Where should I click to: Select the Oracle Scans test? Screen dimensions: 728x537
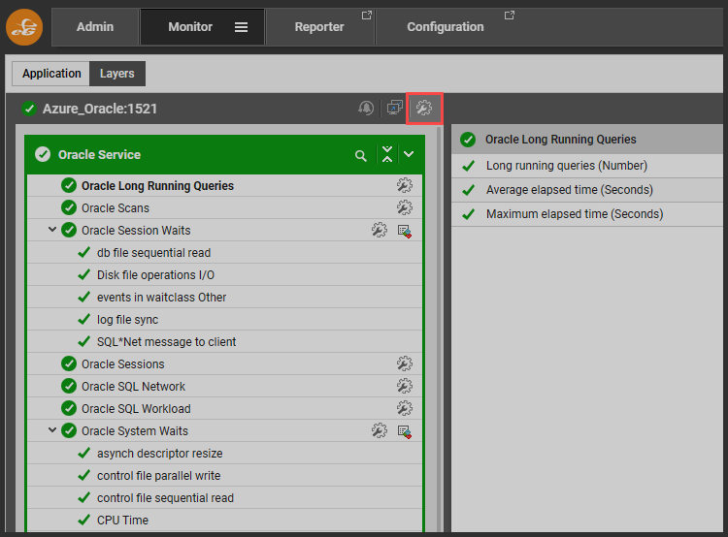click(x=116, y=208)
